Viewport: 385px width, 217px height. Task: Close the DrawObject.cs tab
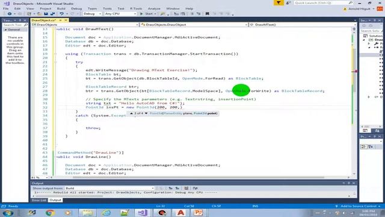66,20
